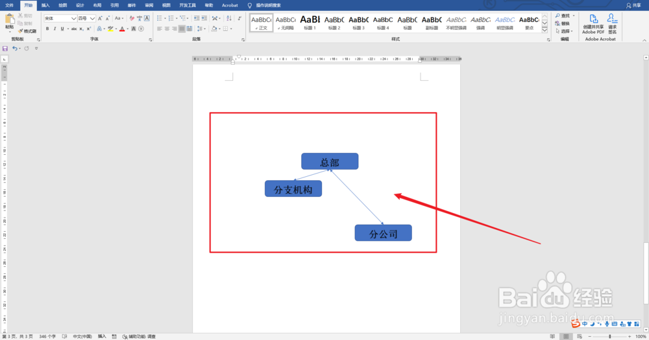The height and width of the screenshot is (340, 649).
Task: Click the Find (查找) magnifier icon
Action: 557,16
